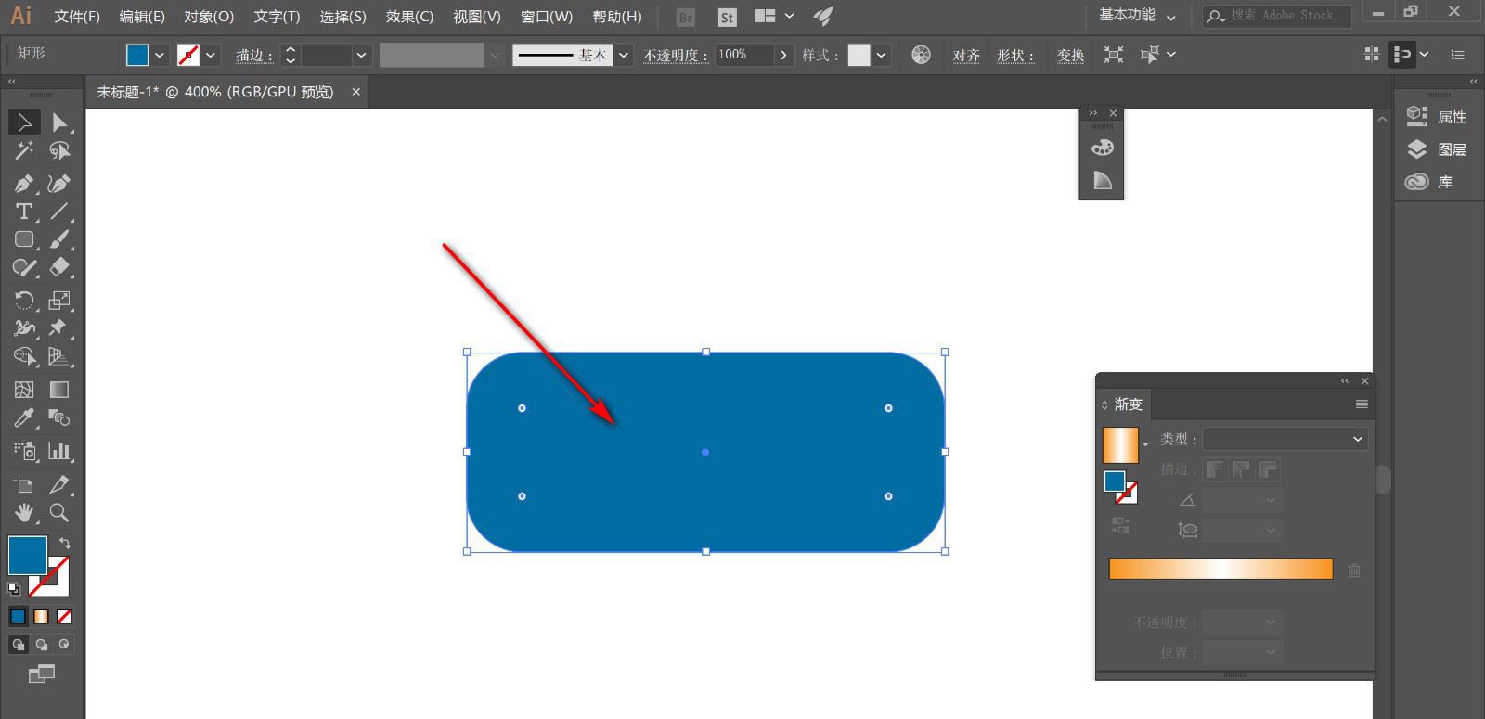This screenshot has width=1485, height=719.
Task: Select the Pen tool
Action: (x=24, y=183)
